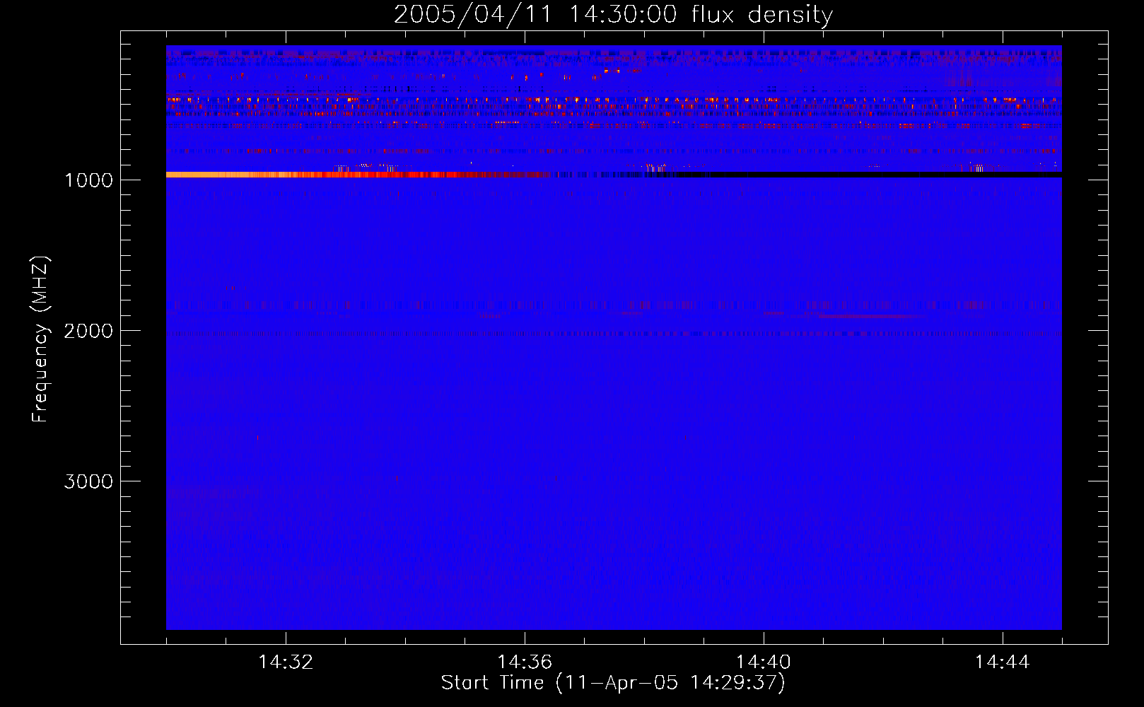
Task: Click the 14:32 time tick label
Action: (x=286, y=662)
